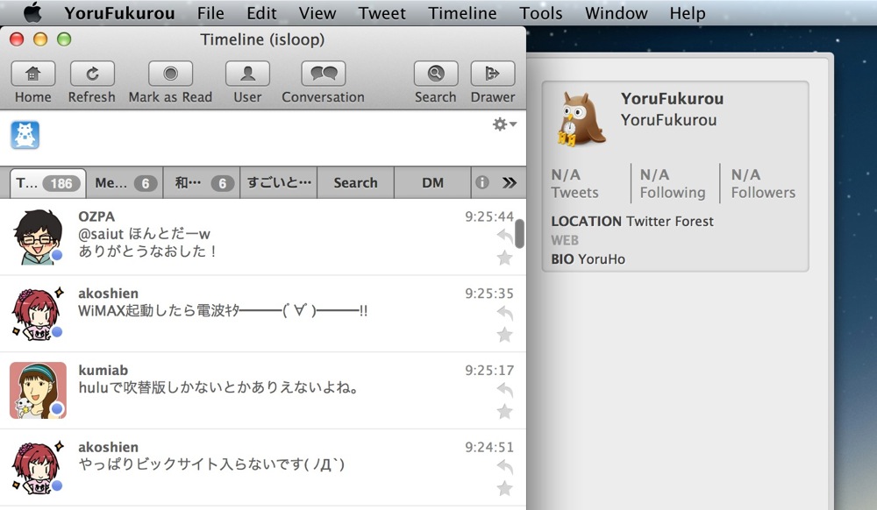Click akoshien's avatar on the 9:24:51 tweet

click(x=38, y=468)
